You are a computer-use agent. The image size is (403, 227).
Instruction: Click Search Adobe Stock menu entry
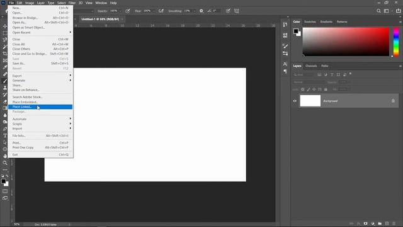[x=40, y=97]
